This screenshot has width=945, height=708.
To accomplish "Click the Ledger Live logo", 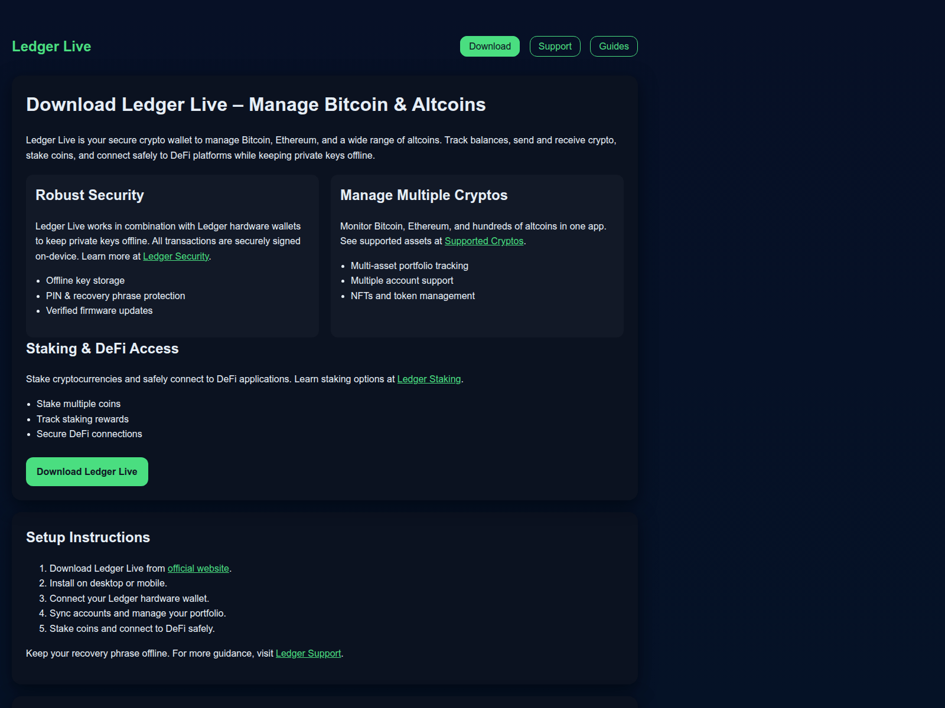I will [x=51, y=47].
